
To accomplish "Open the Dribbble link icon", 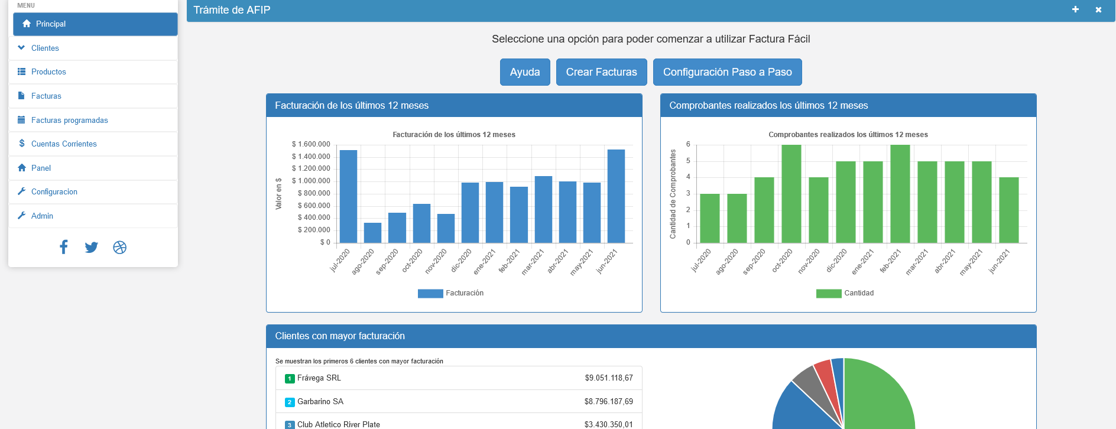I will click(x=120, y=248).
